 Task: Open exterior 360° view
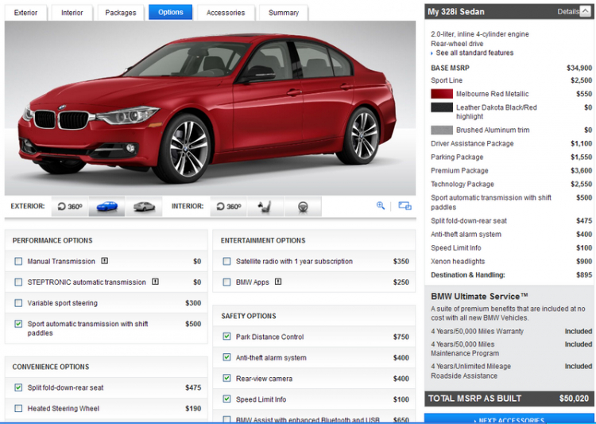(x=70, y=206)
